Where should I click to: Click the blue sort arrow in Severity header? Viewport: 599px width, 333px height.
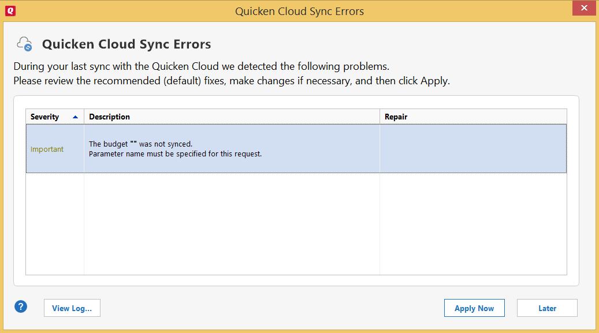[x=75, y=117]
